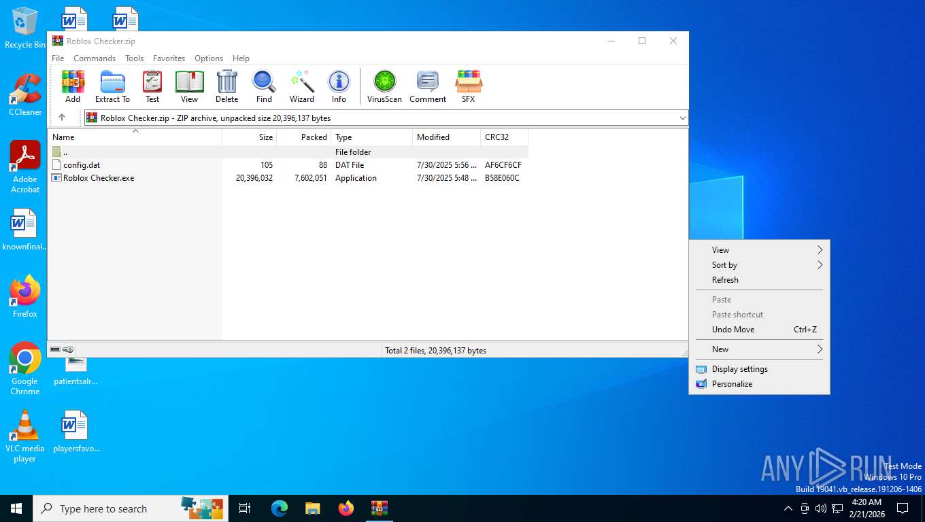Open the File menu
925x522 pixels.
[58, 58]
